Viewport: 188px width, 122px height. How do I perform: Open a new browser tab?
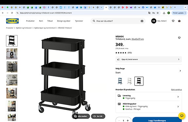click(x=175, y=8)
